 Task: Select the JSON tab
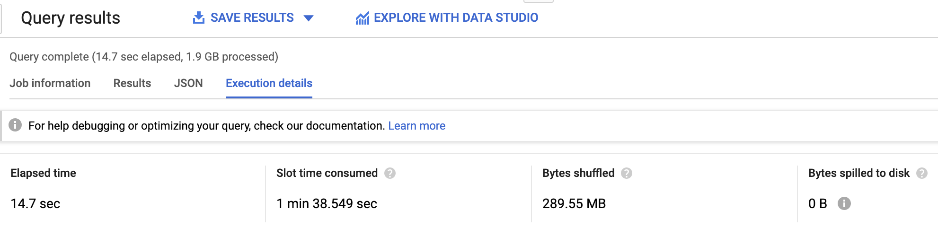pyautogui.click(x=188, y=83)
